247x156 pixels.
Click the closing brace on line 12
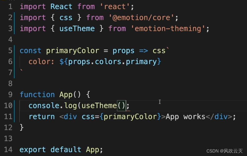tap(22, 128)
